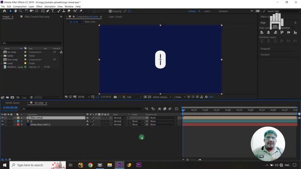Select the Selection arrow tool
Viewport: 301px width, 169px height.
click(x=10, y=11)
